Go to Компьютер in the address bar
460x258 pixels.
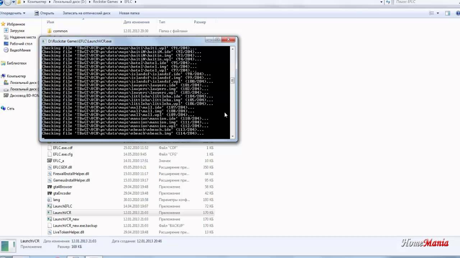pos(37,2)
